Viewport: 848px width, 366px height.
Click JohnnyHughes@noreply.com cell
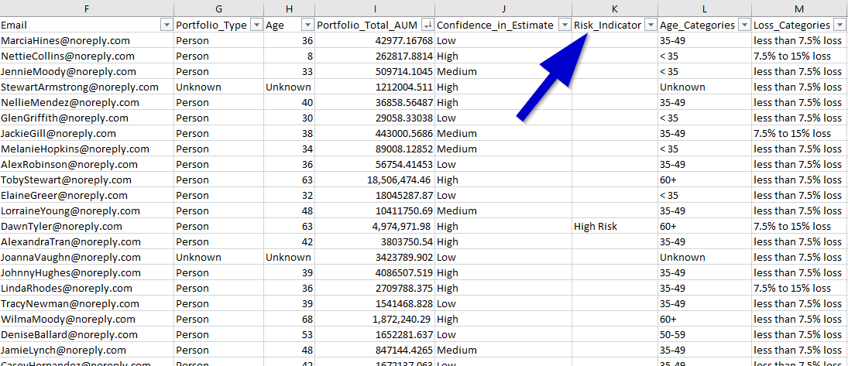[x=87, y=273]
